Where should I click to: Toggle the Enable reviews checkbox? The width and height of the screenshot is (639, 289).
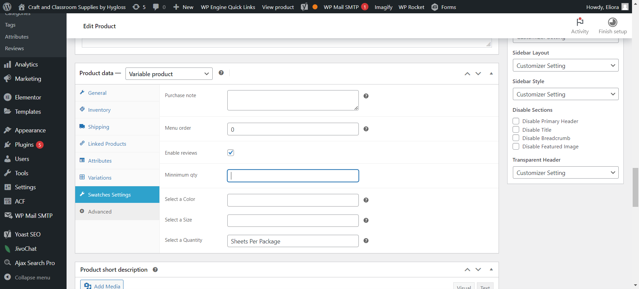tap(231, 153)
